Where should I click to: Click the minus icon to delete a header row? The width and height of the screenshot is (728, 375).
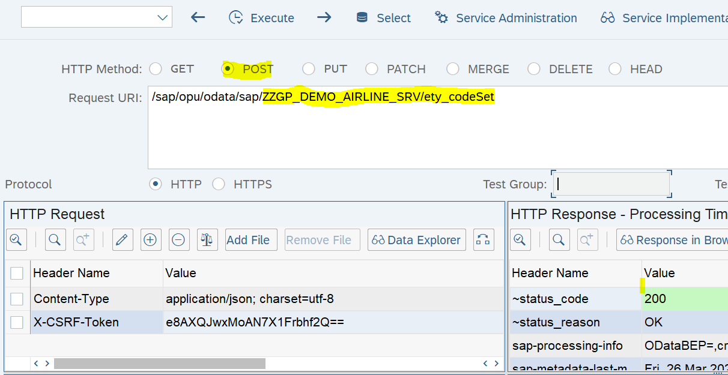tap(178, 239)
